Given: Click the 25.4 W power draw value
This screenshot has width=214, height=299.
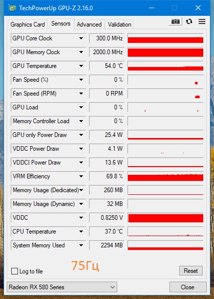Looking at the screenshot, I should (106, 135).
